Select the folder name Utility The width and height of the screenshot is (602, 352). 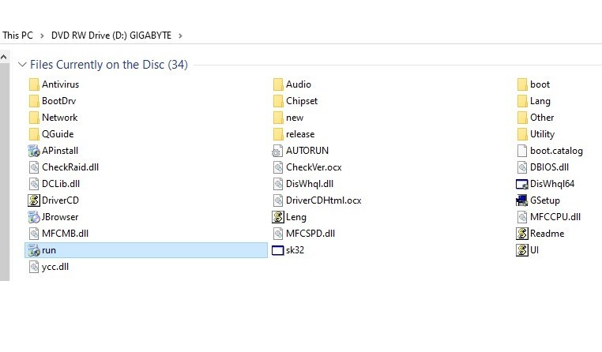(x=543, y=134)
